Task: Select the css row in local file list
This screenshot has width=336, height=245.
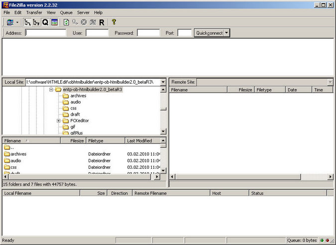Action: [x=82, y=167]
